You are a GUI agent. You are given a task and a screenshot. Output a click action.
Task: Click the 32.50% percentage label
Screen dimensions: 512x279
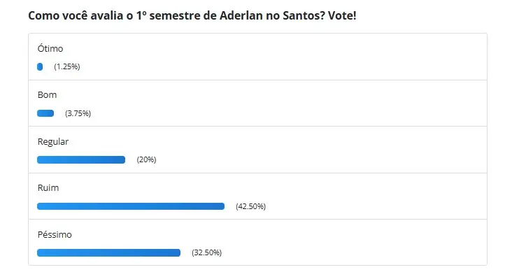click(x=207, y=253)
